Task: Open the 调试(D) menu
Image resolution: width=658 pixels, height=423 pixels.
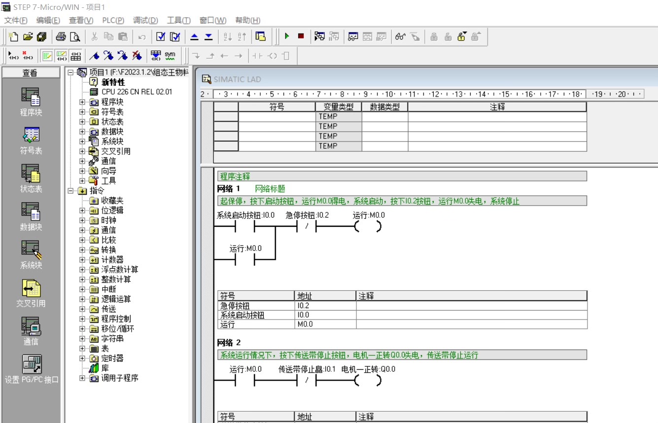Action: click(145, 20)
